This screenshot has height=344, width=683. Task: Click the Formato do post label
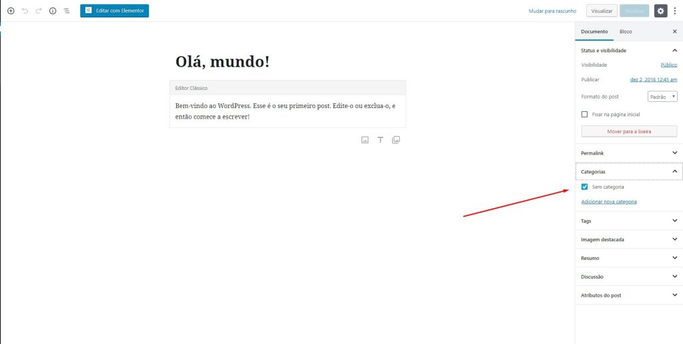click(x=600, y=97)
